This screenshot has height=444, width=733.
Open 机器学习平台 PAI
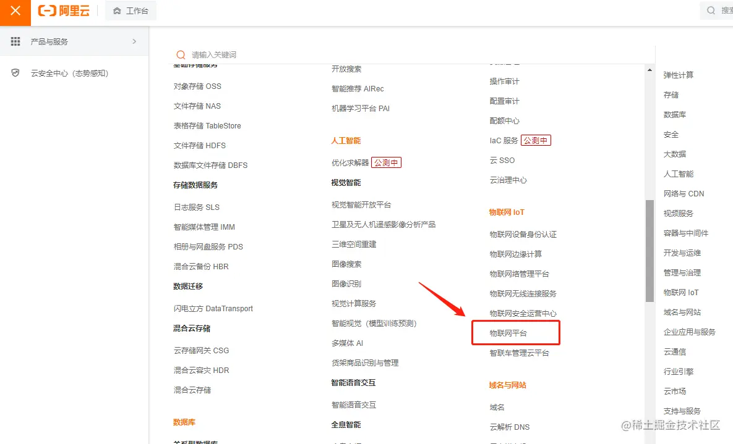361,108
